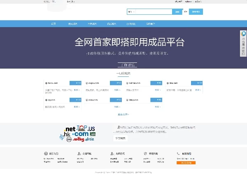This screenshot has width=247, height=175.
Task: Open the detail arrow link on sina.com card
Action: pyautogui.click(x=198, y=90)
